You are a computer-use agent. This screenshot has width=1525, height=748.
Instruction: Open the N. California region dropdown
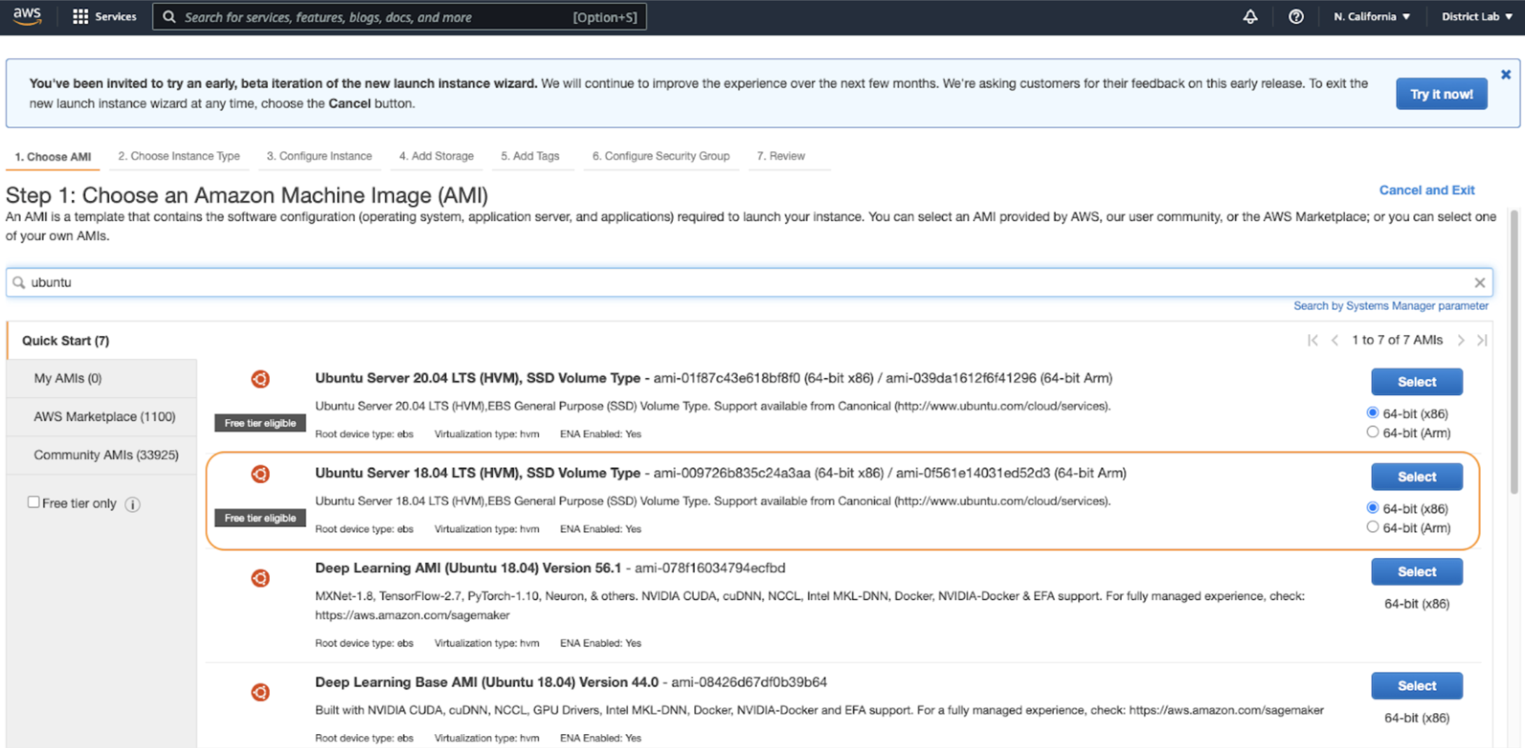pyautogui.click(x=1370, y=16)
